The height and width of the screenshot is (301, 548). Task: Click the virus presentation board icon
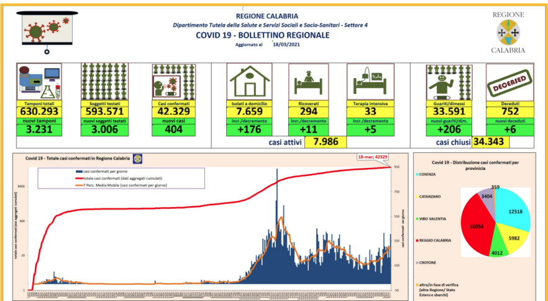(47, 29)
